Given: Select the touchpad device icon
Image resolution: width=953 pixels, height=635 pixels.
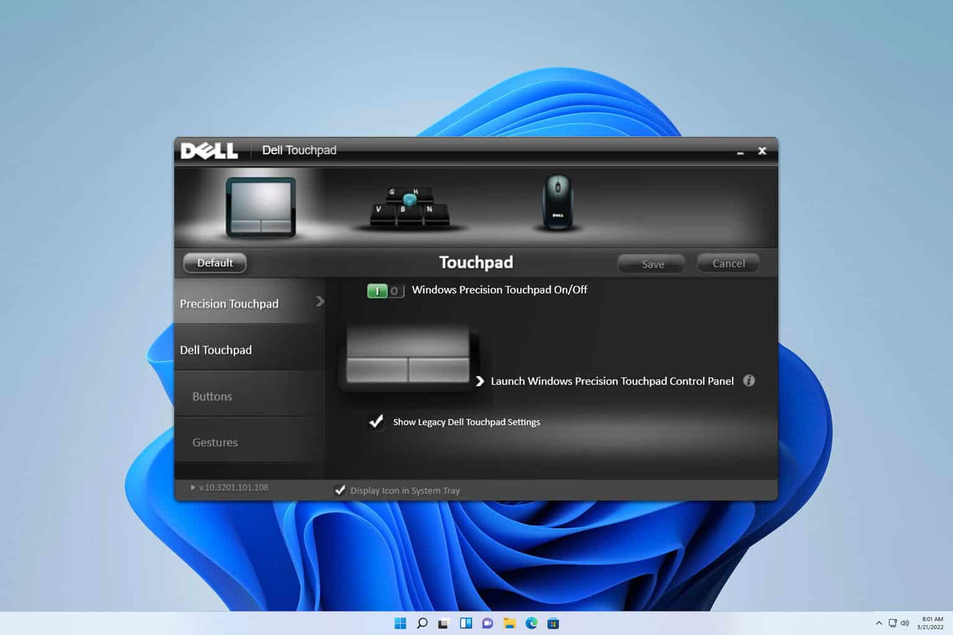Looking at the screenshot, I should 261,207.
